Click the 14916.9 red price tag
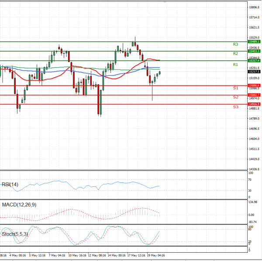The height and width of the screenshot is (261, 262). pyautogui.click(x=254, y=104)
